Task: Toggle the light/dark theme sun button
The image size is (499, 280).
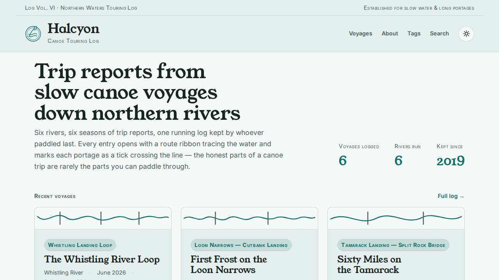Action: click(466, 34)
